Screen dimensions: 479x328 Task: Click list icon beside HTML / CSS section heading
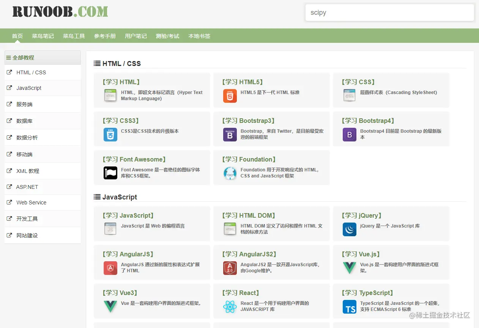click(x=97, y=63)
